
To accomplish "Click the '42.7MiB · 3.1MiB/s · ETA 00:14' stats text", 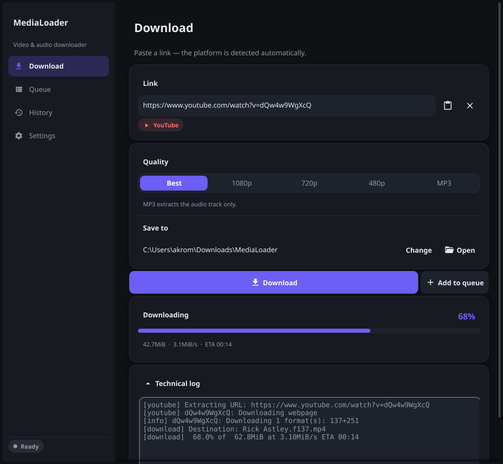I will [187, 344].
